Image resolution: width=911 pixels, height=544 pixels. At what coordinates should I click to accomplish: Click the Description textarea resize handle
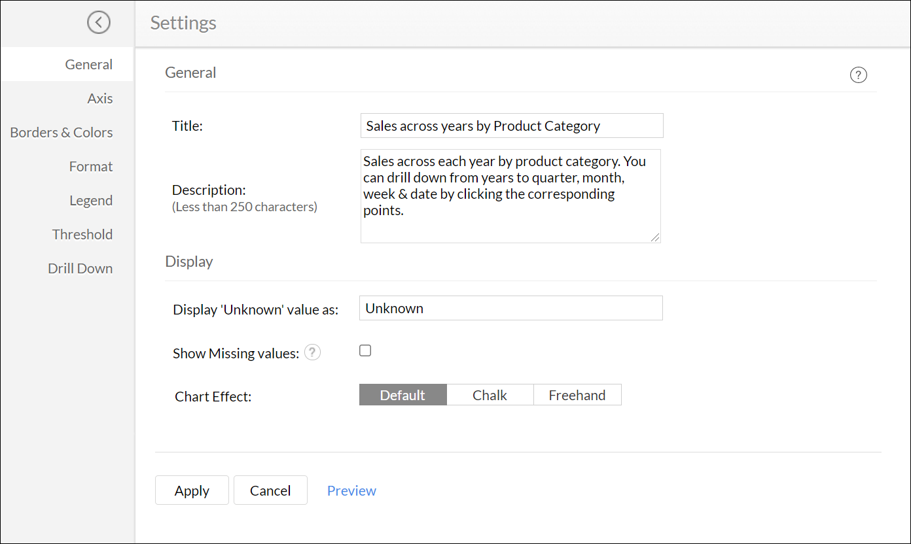[x=655, y=238]
